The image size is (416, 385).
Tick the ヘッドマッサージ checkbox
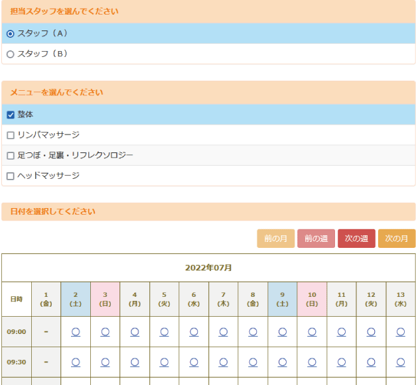[11, 176]
